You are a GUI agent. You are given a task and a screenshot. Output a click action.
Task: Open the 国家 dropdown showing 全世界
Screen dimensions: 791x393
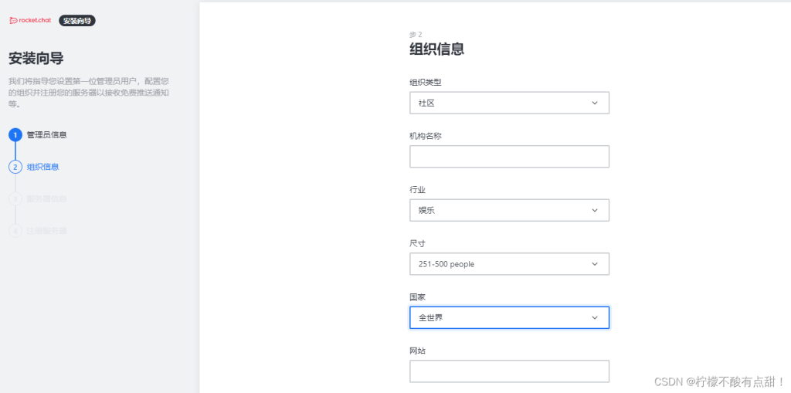coord(510,318)
